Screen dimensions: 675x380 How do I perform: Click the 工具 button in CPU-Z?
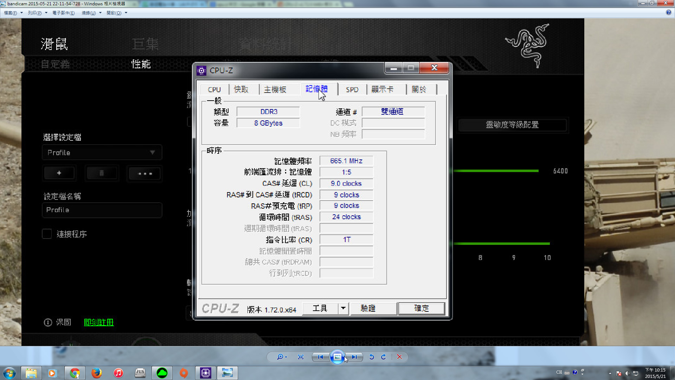click(x=320, y=309)
